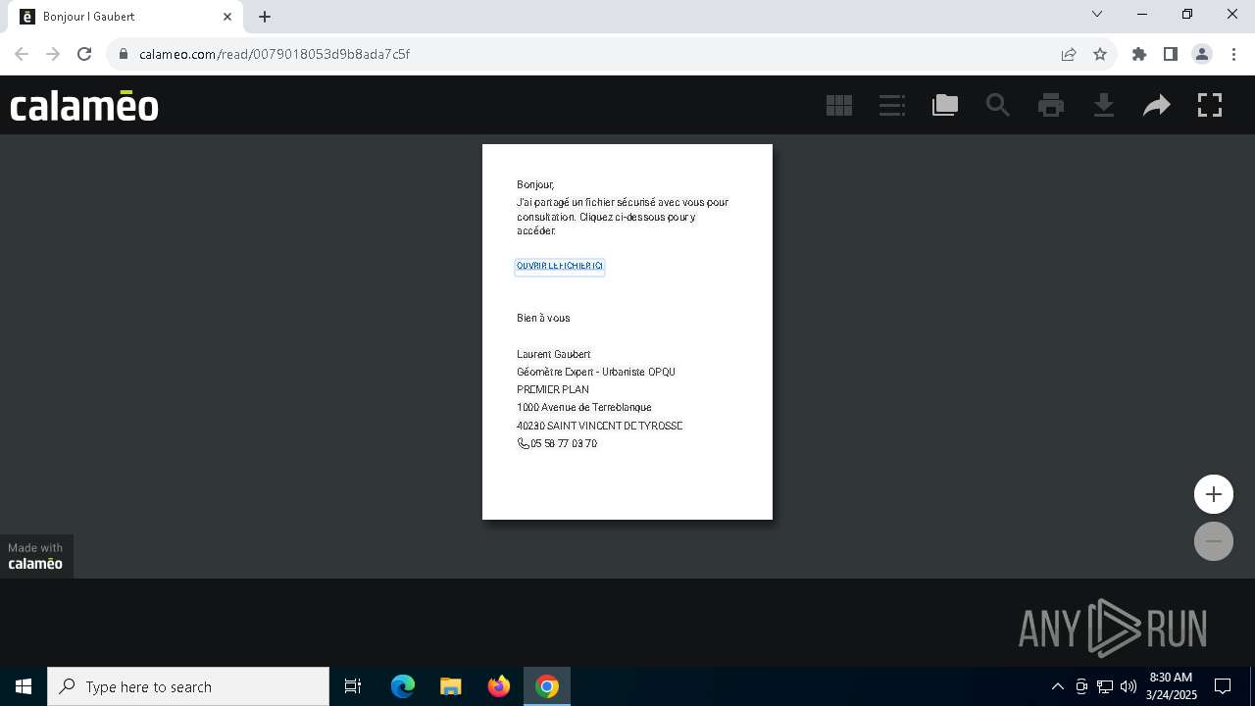The width and height of the screenshot is (1255, 706).
Task: Click the PREMIER PLAN text line
Action: (x=553, y=389)
